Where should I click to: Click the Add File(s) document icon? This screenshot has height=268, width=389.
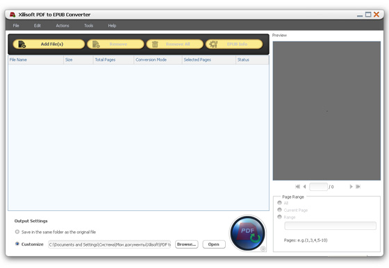(x=22, y=44)
